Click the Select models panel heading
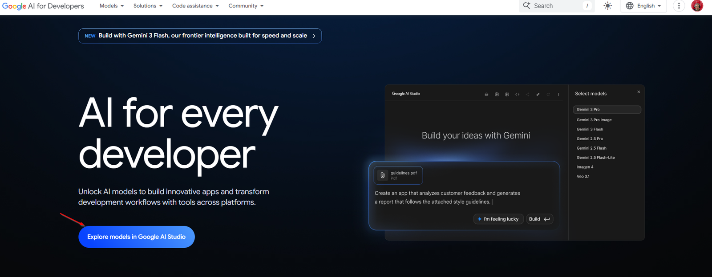Image resolution: width=712 pixels, height=277 pixels. click(x=591, y=94)
